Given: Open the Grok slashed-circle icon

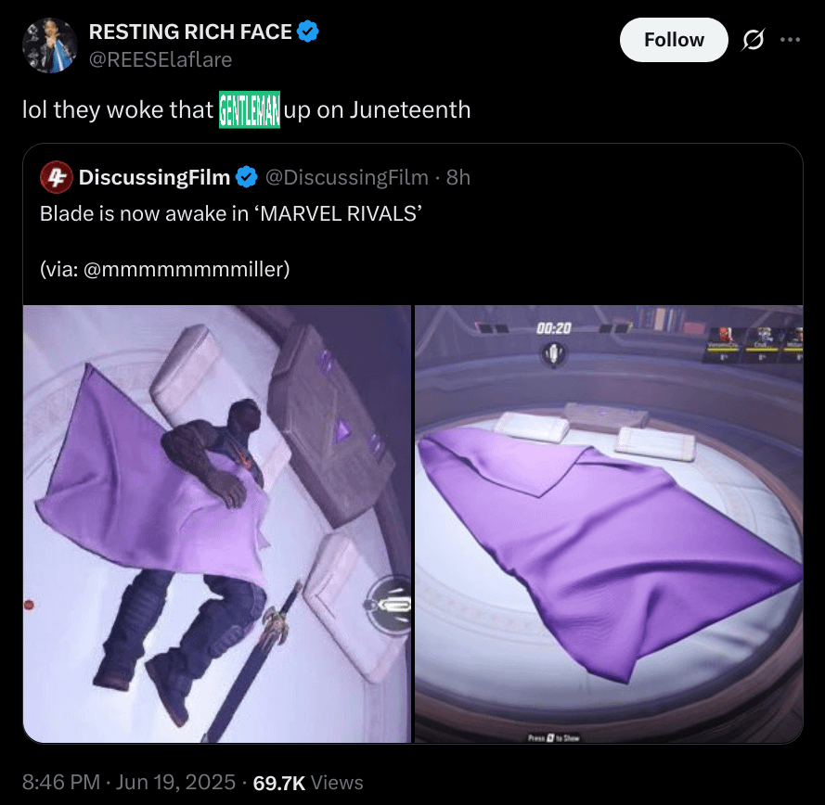Looking at the screenshot, I should click(753, 40).
